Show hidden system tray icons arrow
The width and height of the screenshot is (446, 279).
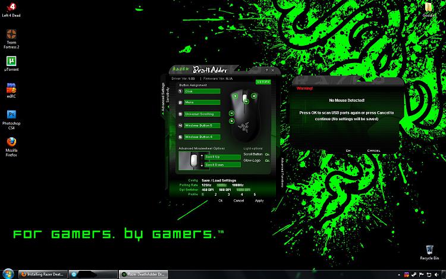coord(399,274)
